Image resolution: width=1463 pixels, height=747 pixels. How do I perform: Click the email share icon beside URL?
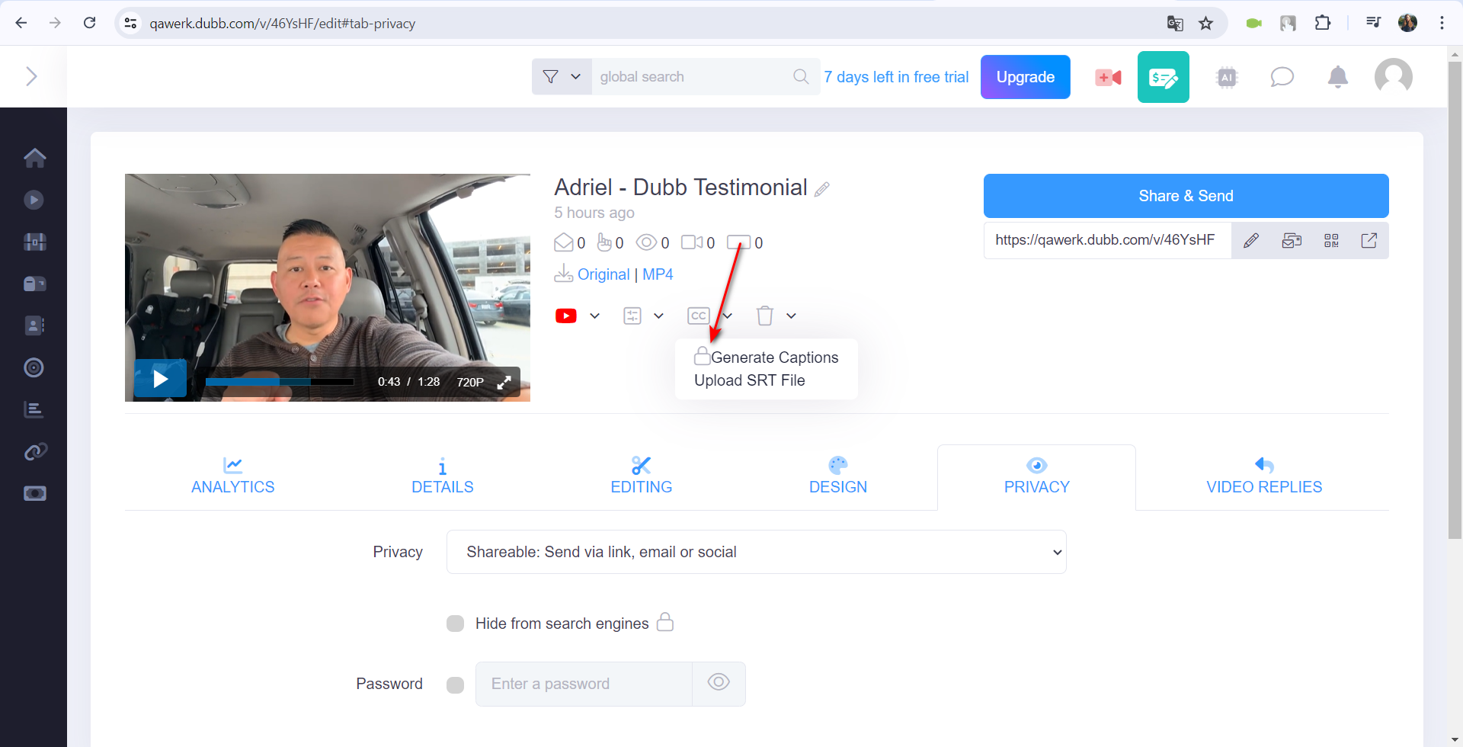(1292, 241)
